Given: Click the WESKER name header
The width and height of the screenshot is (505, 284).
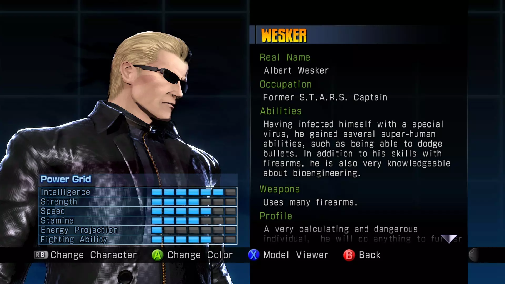Looking at the screenshot, I should (284, 35).
